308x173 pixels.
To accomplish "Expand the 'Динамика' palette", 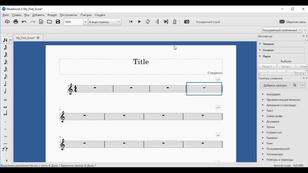I will [263, 122].
